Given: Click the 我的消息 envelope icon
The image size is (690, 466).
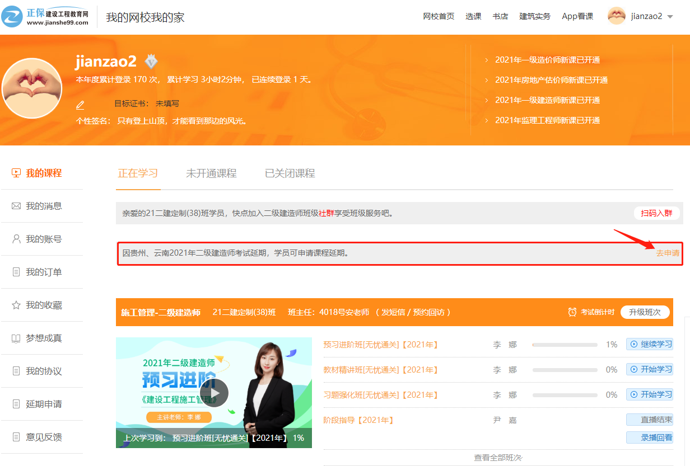Looking at the screenshot, I should (16, 206).
